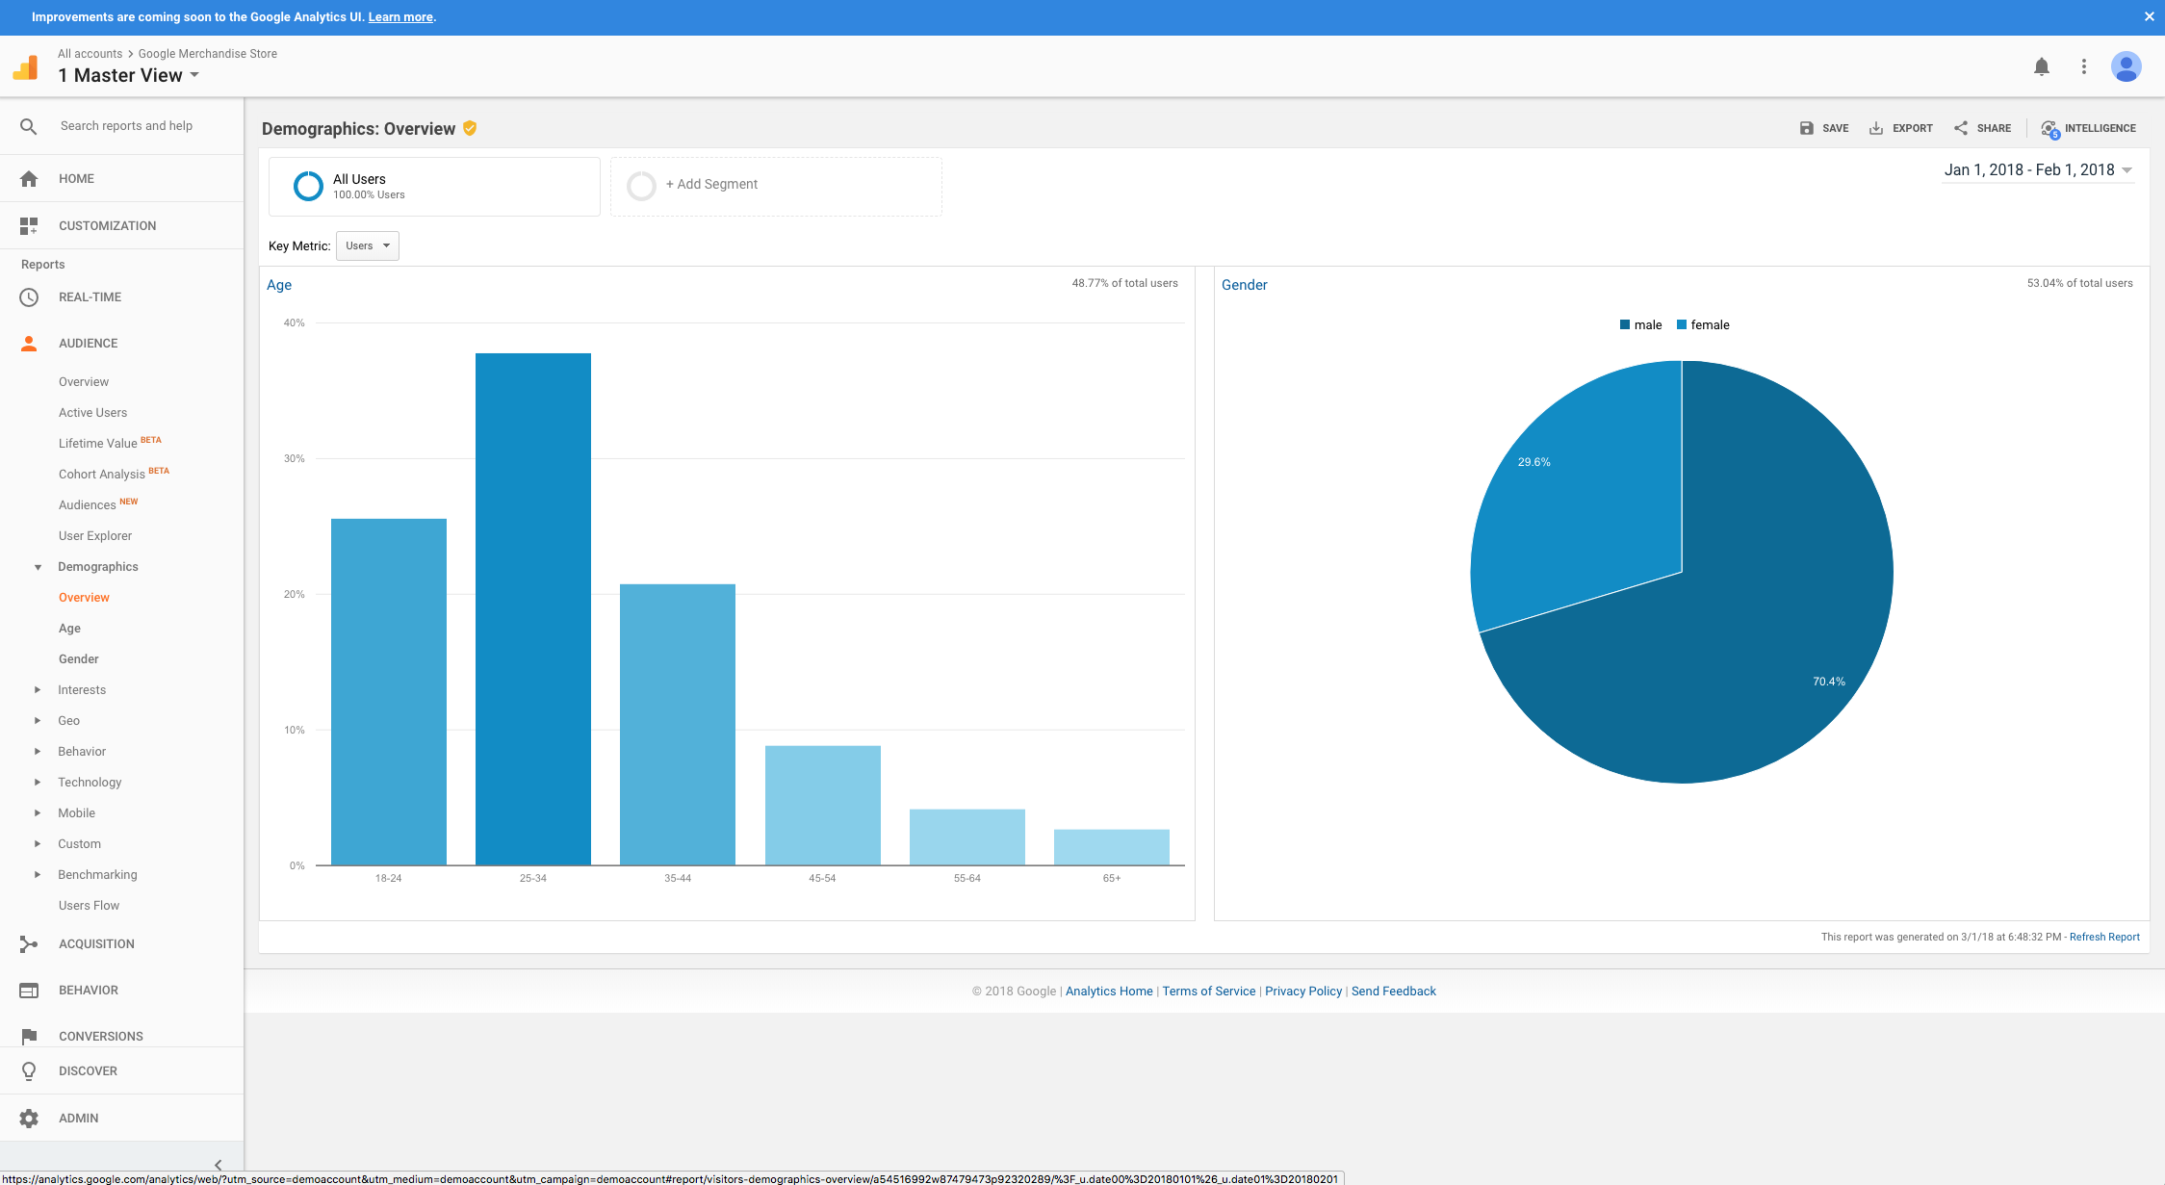Click the Acquisition section icon
2165x1185 pixels.
point(29,944)
